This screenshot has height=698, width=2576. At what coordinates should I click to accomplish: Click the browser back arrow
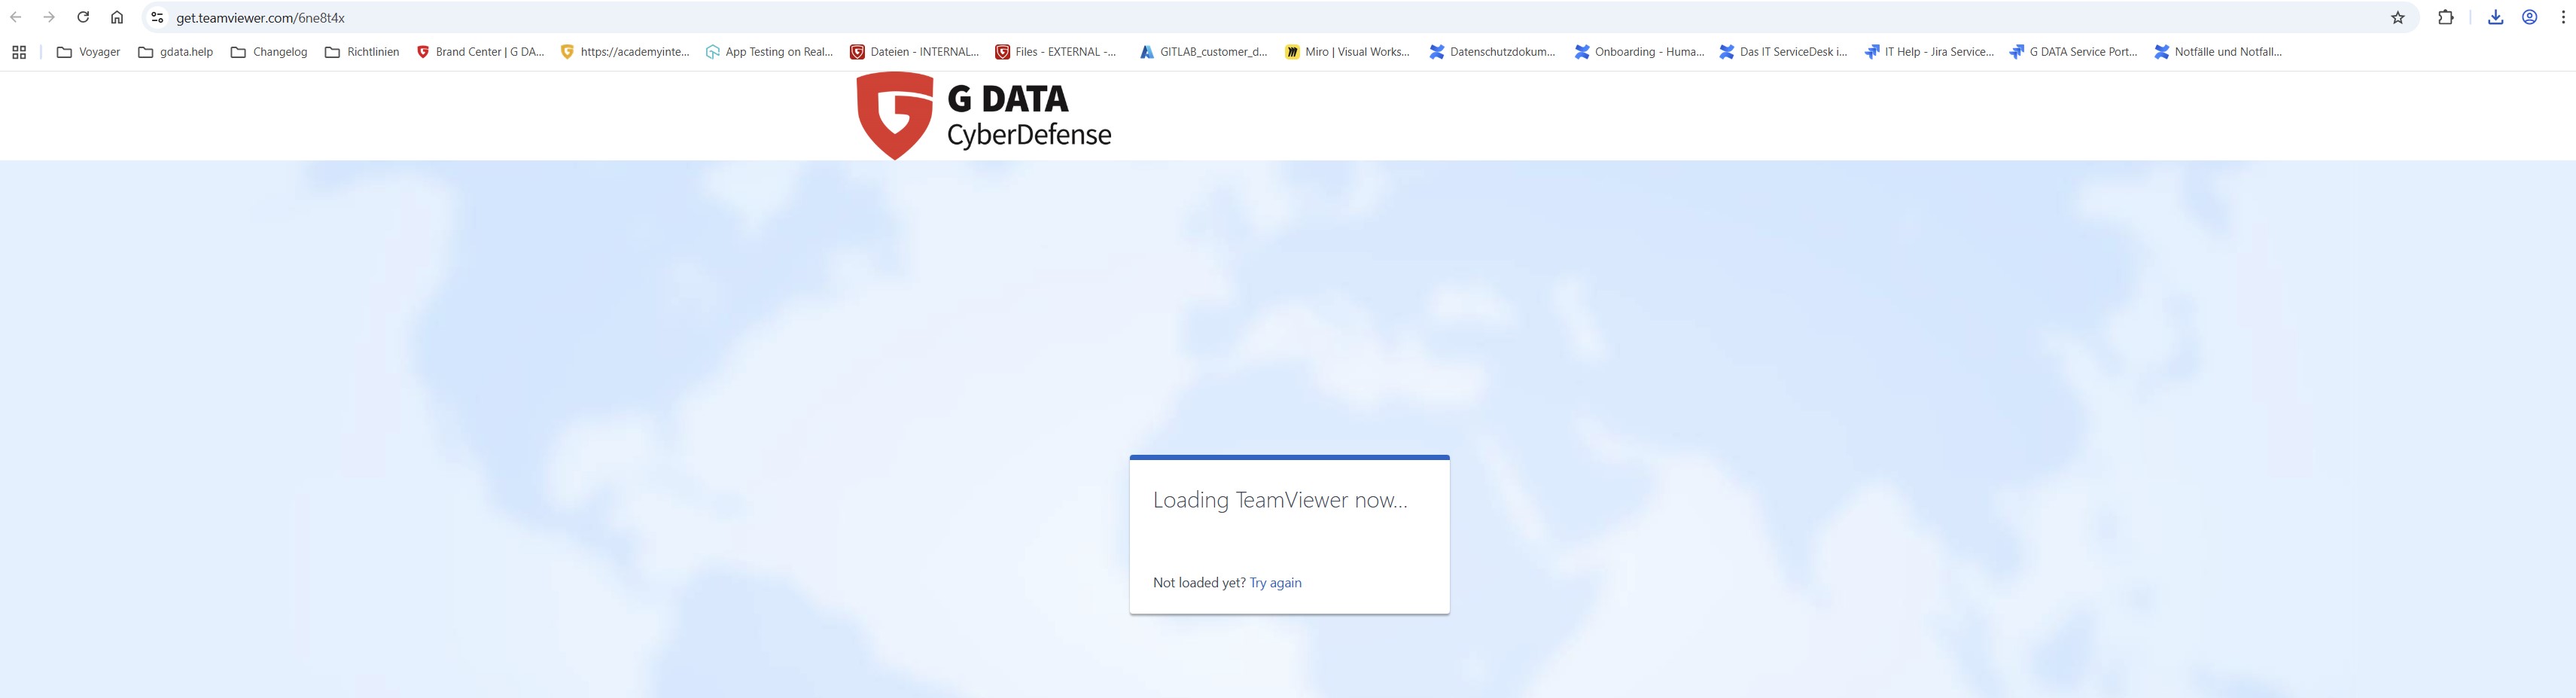click(16, 17)
